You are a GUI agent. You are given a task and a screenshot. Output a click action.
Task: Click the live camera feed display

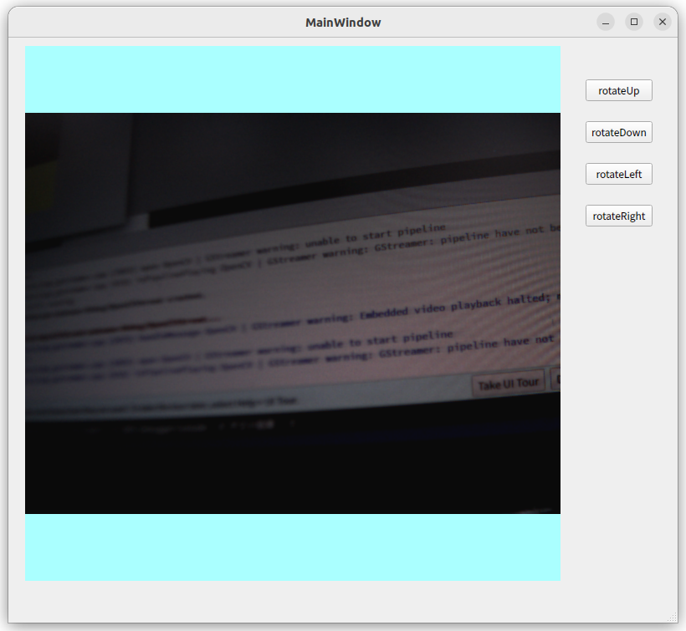point(293,313)
